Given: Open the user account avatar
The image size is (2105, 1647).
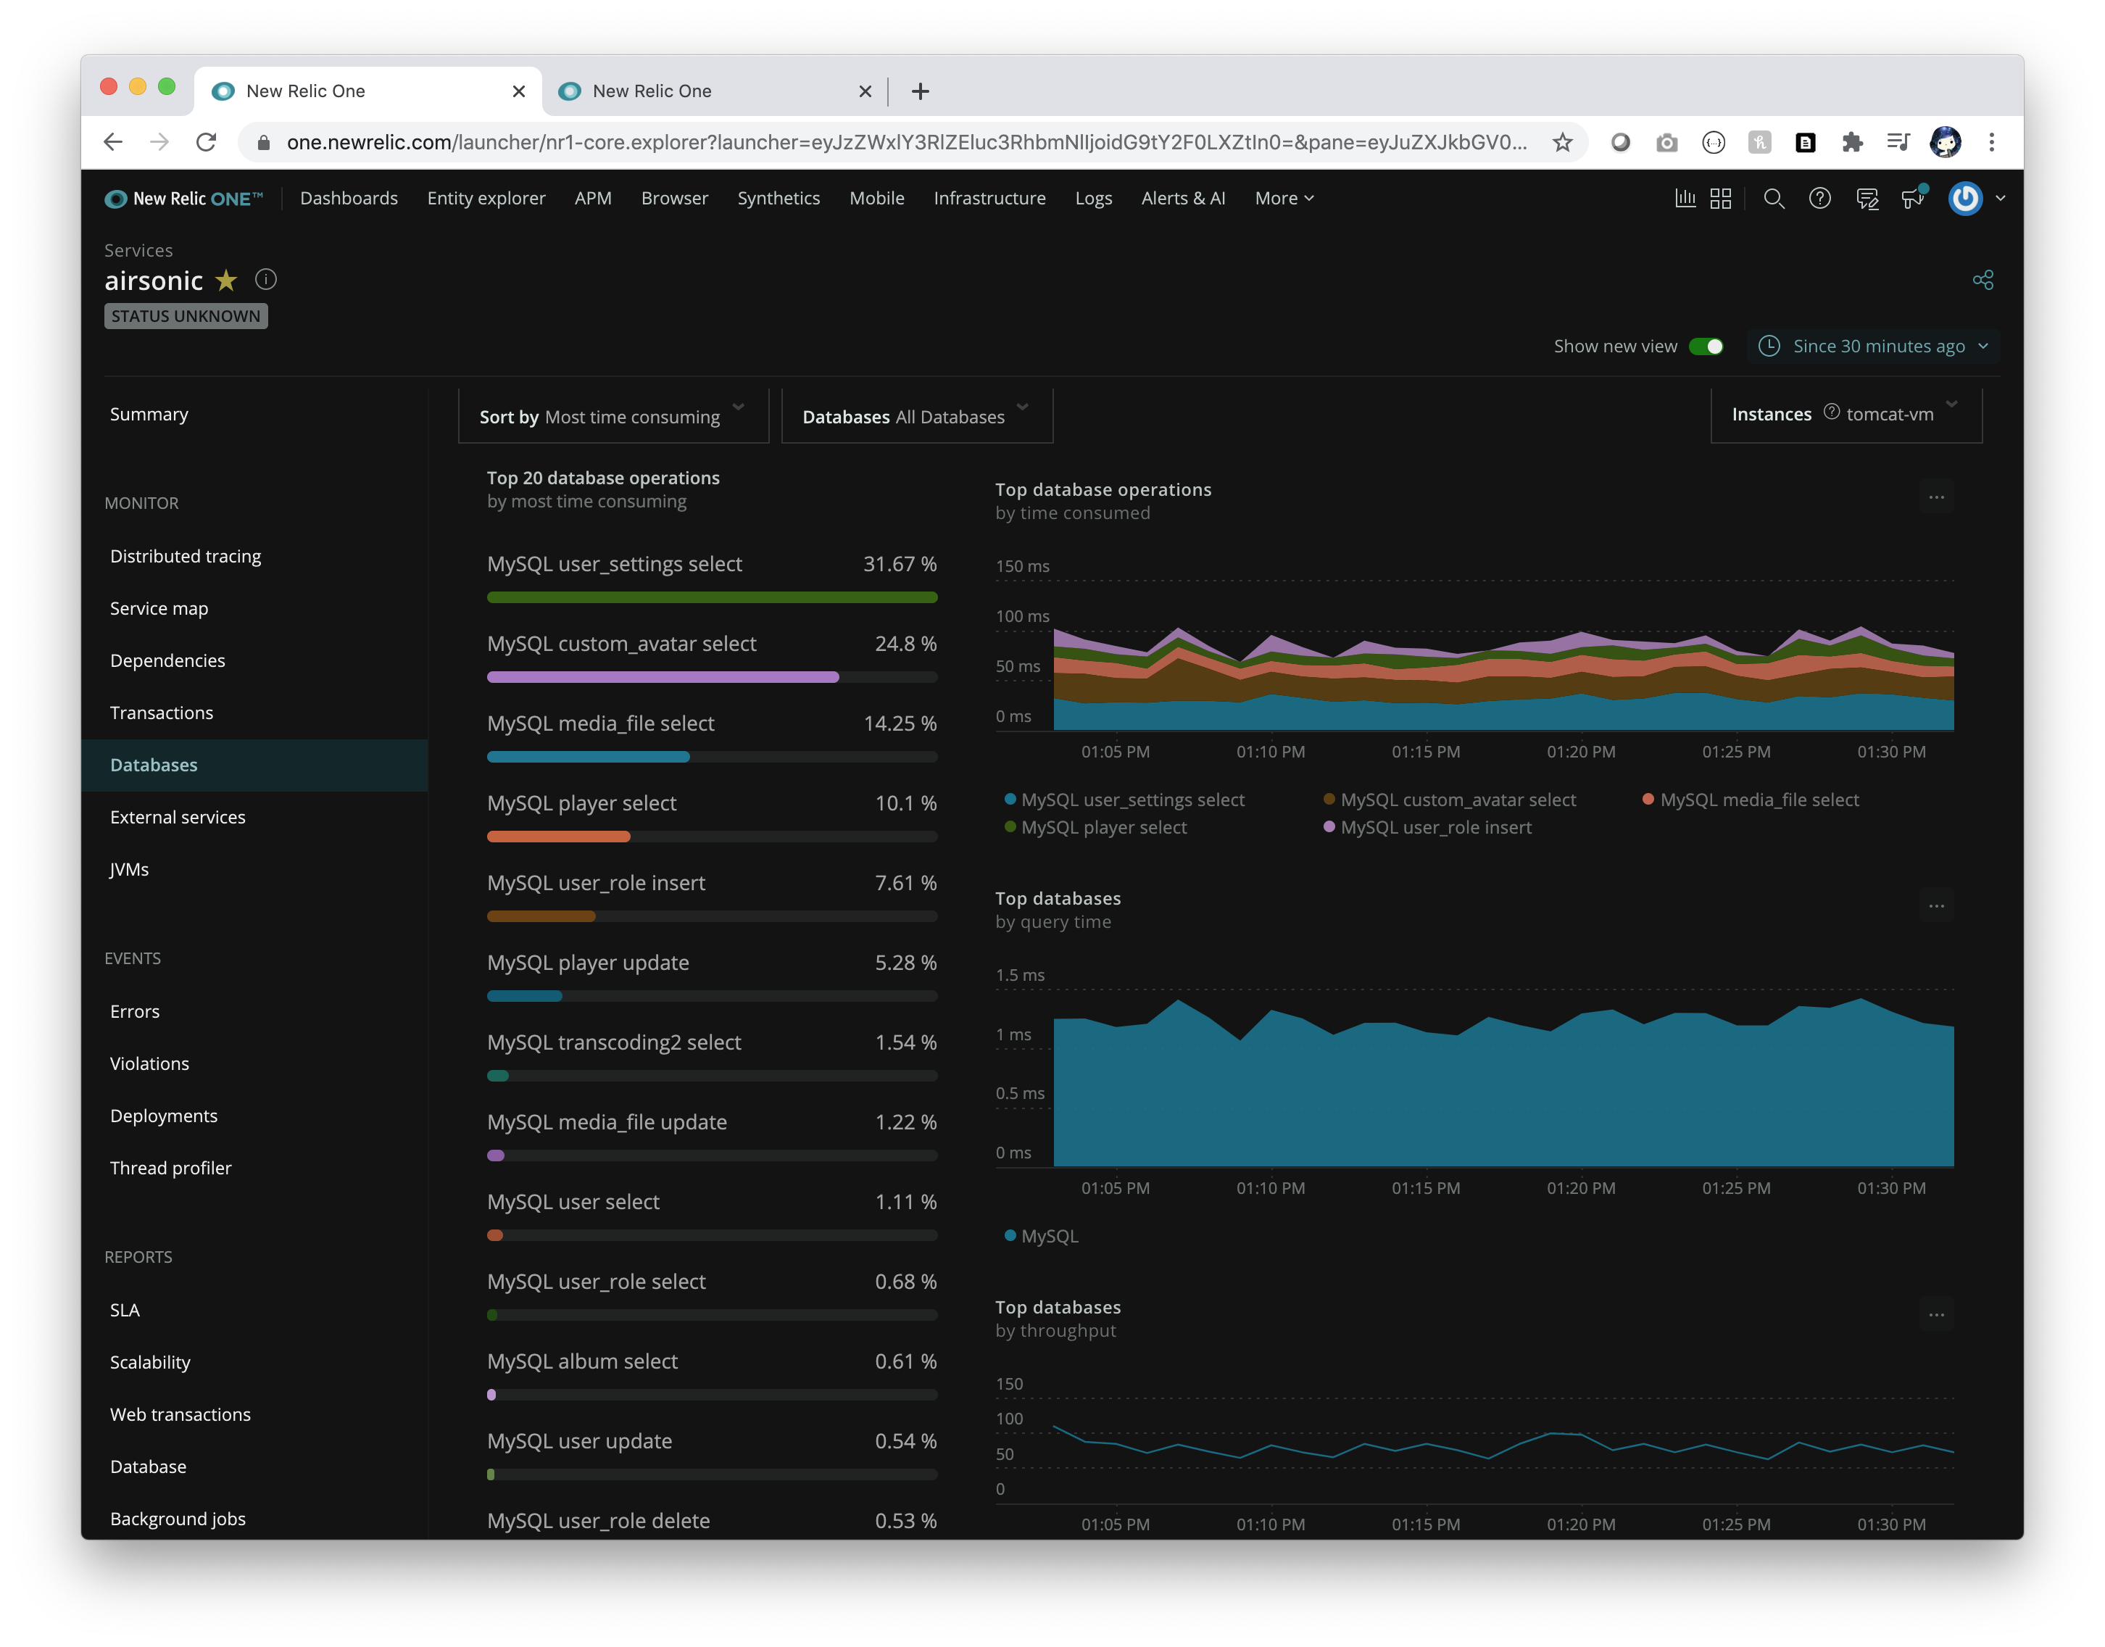Looking at the screenshot, I should (1965, 199).
